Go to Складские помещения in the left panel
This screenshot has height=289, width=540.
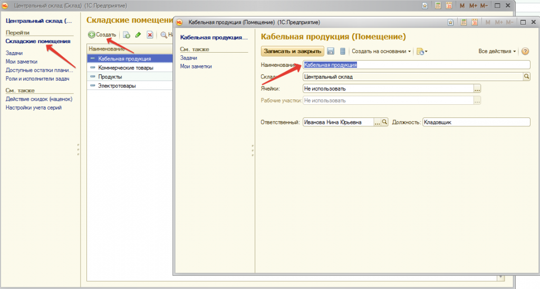click(x=37, y=41)
